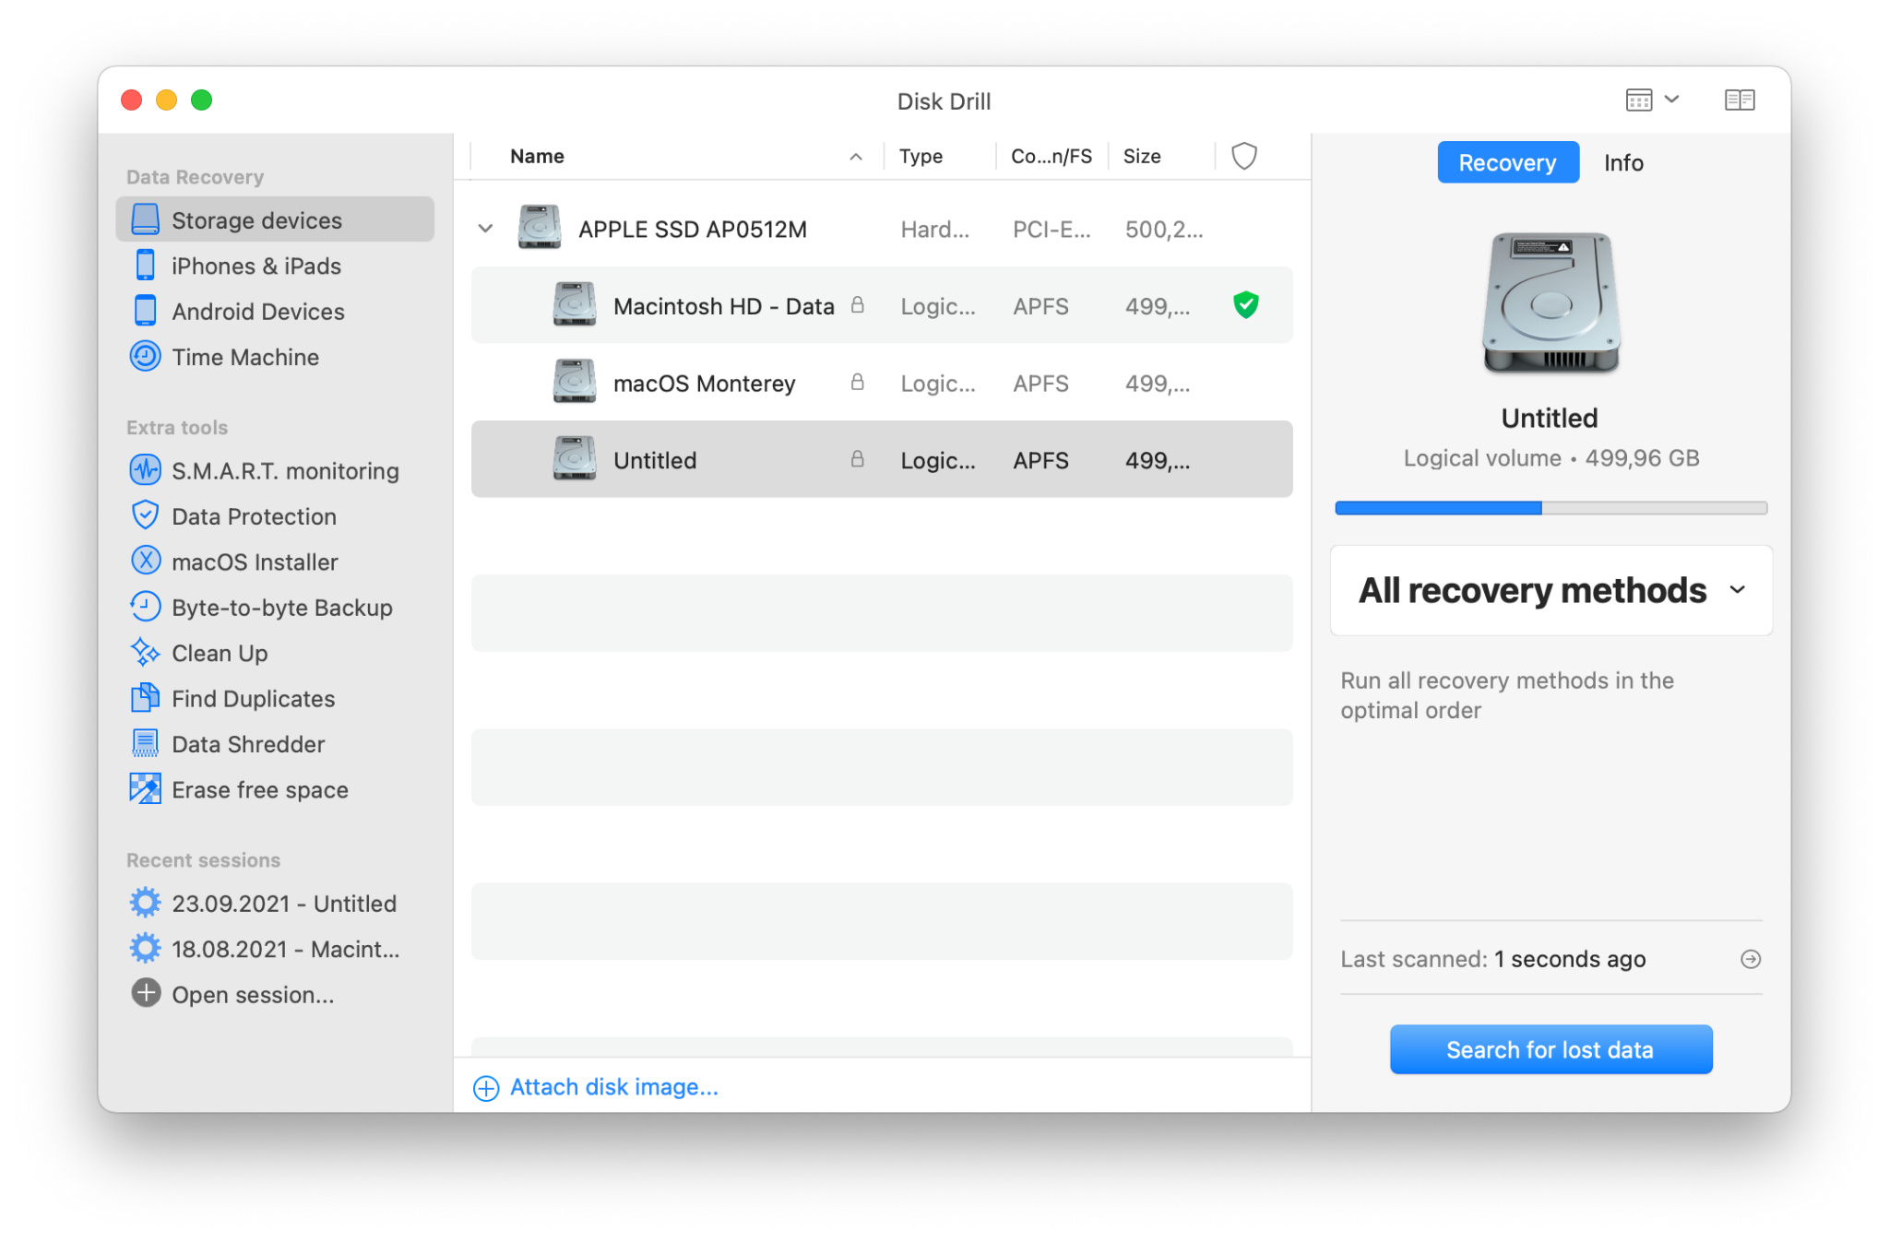Collapse the APPLE SSD AP0512M tree
1889x1242 pixels.
pos(485,228)
